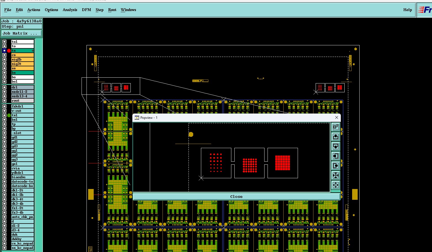Viewport: 432px width, 252px height.
Task: Click the red dot beside layer ts
Action: point(9,51)
